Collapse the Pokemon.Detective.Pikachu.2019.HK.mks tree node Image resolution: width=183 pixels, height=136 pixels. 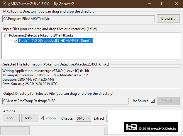[x=6, y=36]
